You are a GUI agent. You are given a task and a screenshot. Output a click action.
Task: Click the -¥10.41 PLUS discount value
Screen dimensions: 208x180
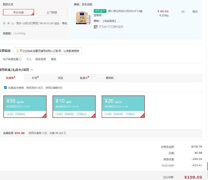pyautogui.click(x=197, y=165)
